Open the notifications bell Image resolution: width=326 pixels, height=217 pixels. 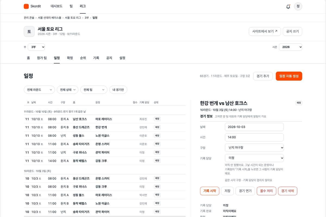(288, 7)
